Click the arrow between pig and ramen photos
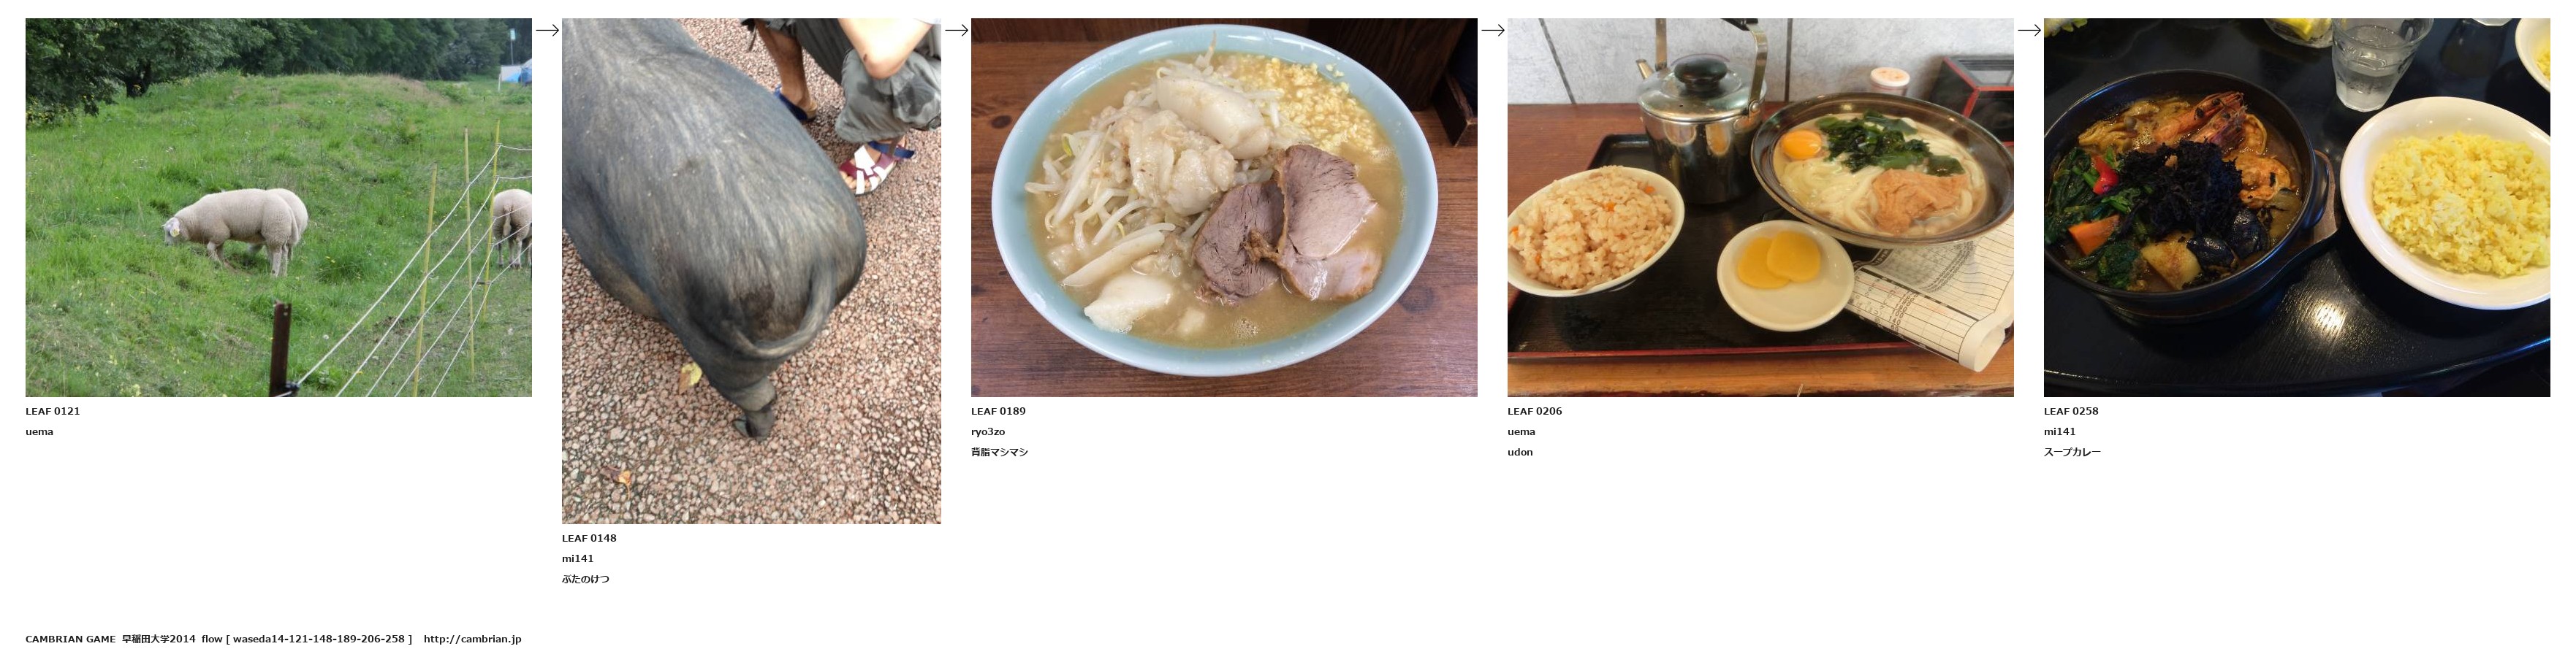2576x657 pixels. [956, 30]
